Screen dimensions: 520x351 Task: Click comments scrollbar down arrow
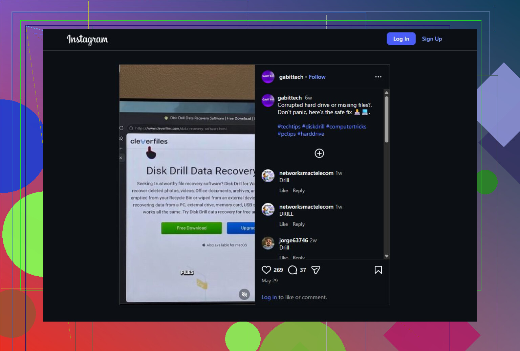click(386, 256)
